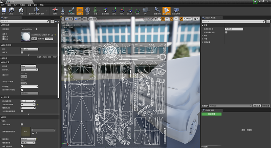This screenshot has width=271, height=148.
Task: Click the Profile_0 profile name input field
Action: (234, 29)
